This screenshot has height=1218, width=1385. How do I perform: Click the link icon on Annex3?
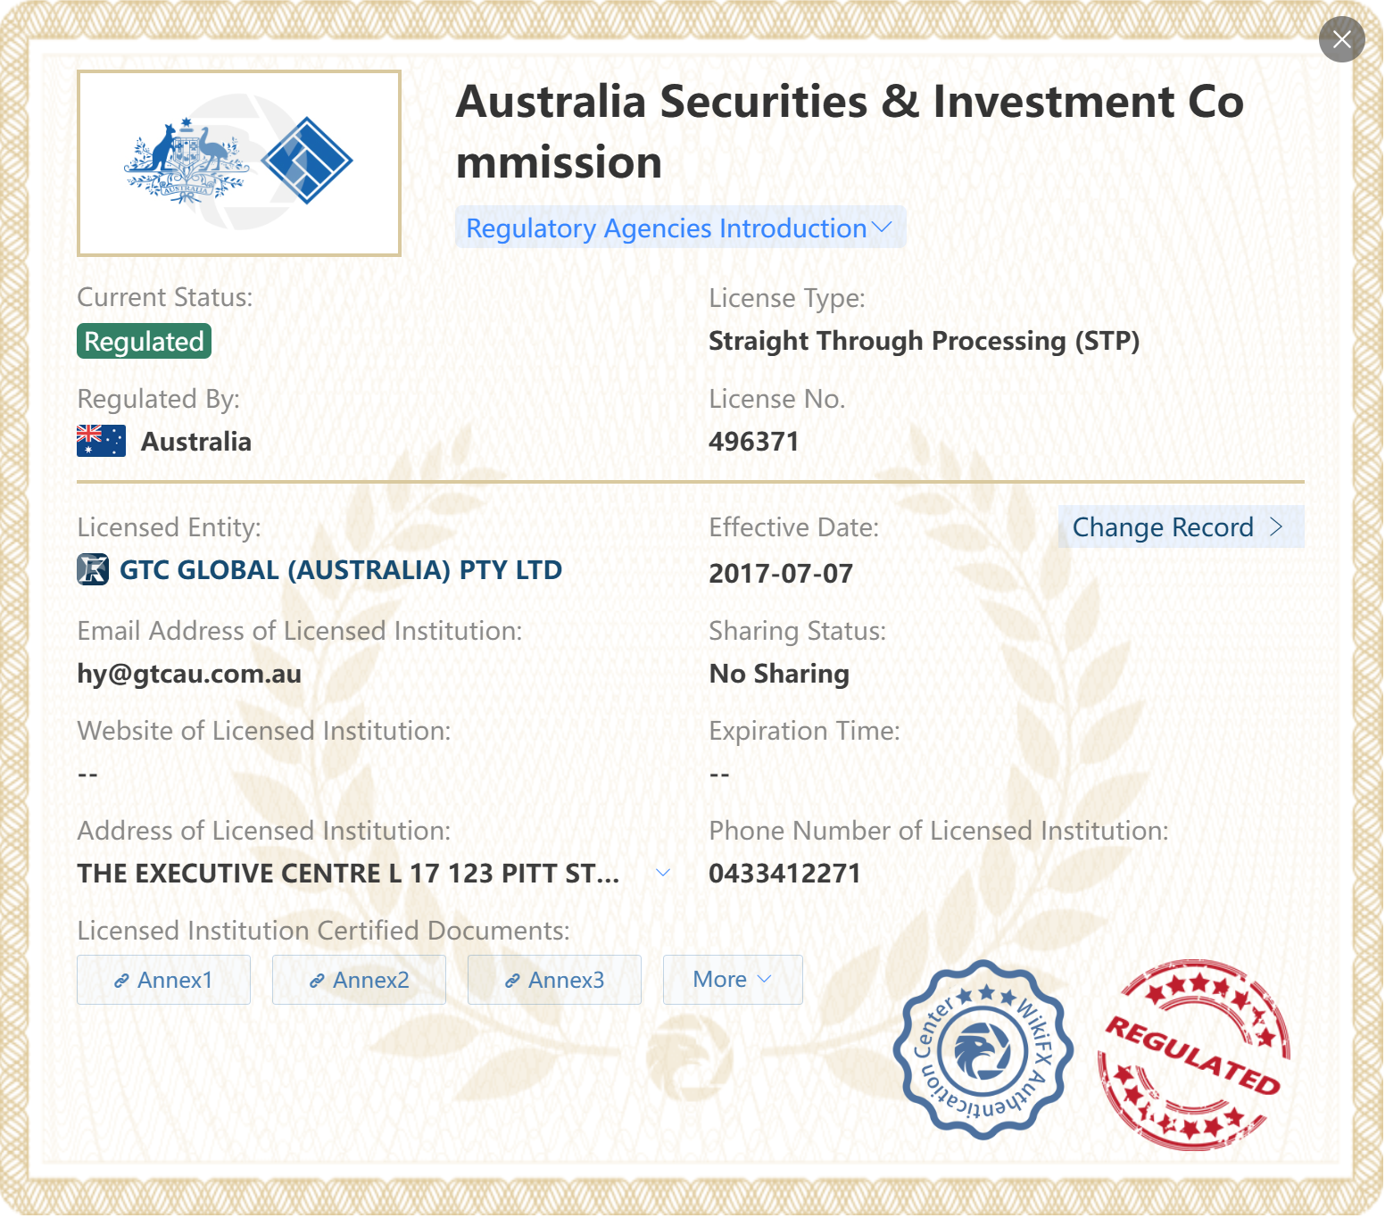[x=512, y=981]
